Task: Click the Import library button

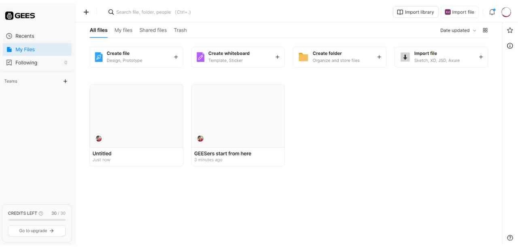Action: coord(415,12)
